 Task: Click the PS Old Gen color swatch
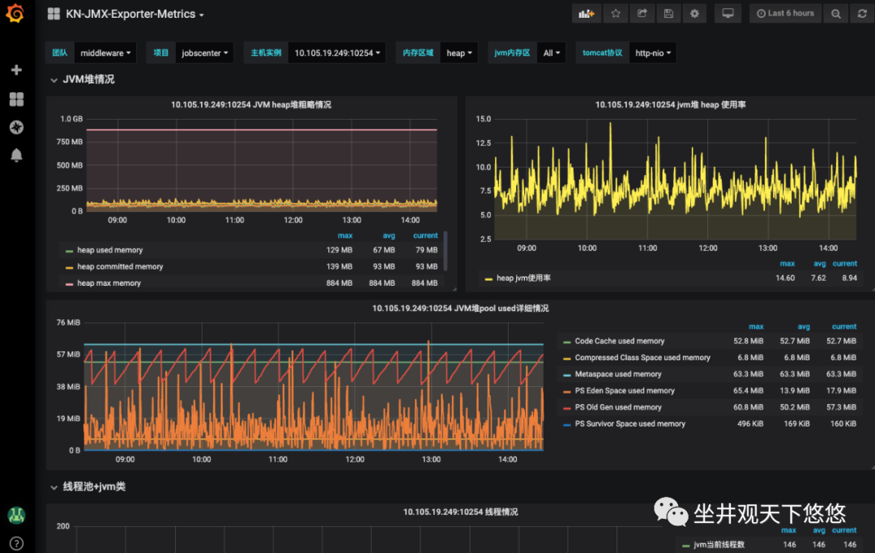point(567,408)
